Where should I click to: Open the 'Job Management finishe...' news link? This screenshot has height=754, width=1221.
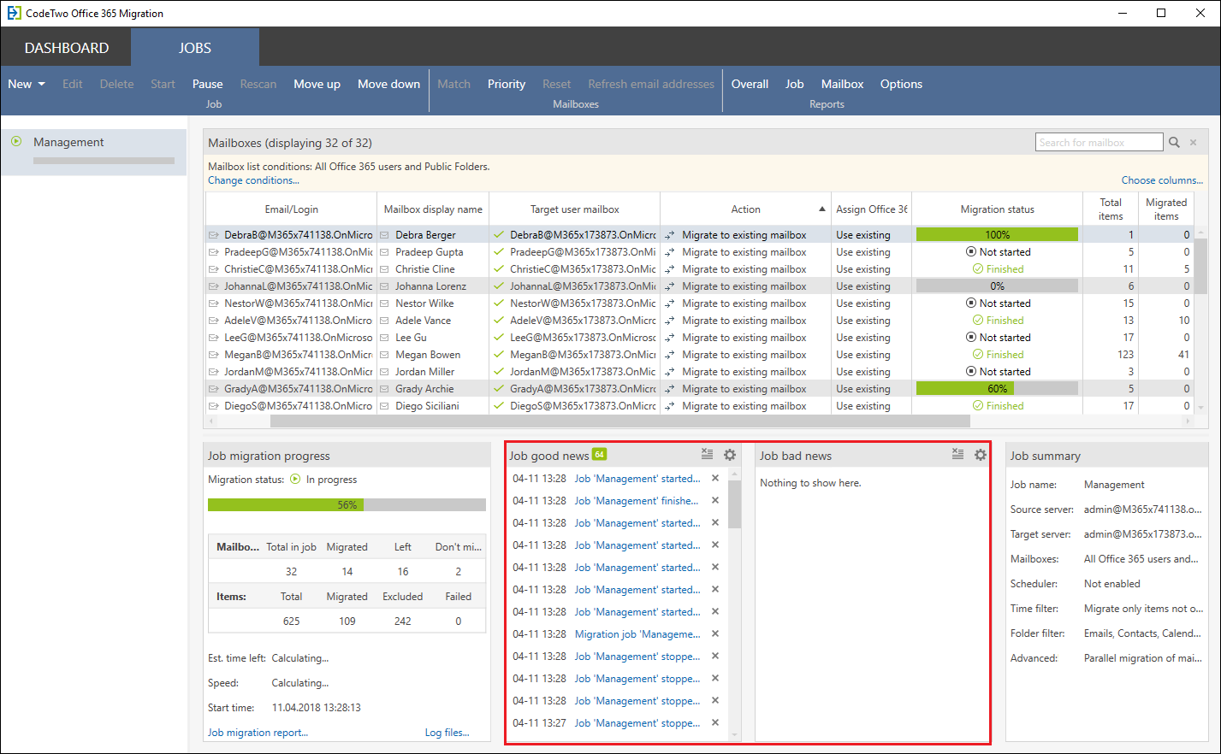click(637, 501)
